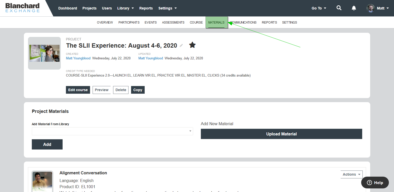Open the search magnifier icon
394x192 pixels.
click(x=339, y=8)
